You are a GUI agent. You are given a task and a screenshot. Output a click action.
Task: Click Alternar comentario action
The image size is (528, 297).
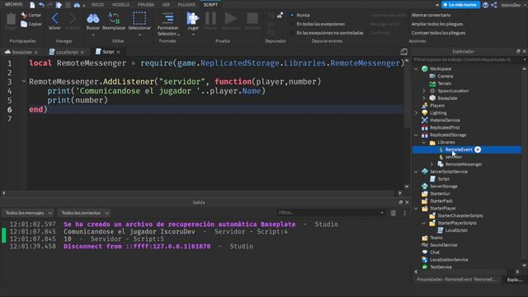(431, 15)
